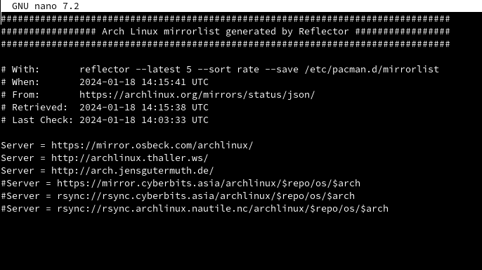482x270 pixels.
Task: Click the /etc/pacman.d/mirrorlist path
Action: point(372,69)
